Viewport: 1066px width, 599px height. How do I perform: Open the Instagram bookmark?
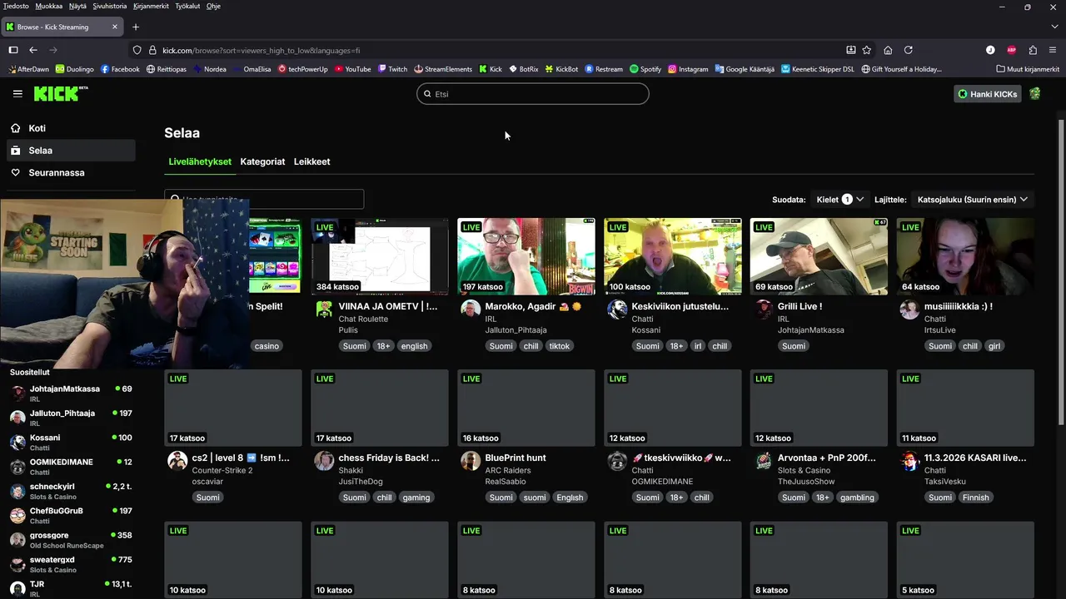coord(688,69)
